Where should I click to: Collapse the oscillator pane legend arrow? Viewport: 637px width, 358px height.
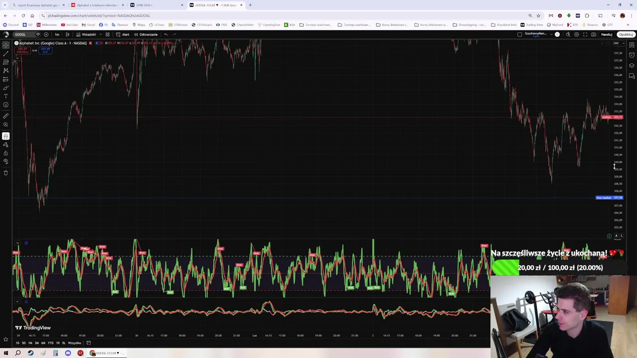17,243
